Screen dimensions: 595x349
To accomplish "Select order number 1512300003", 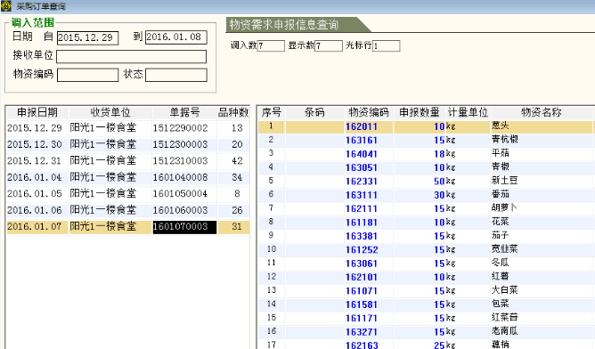I will (x=180, y=144).
